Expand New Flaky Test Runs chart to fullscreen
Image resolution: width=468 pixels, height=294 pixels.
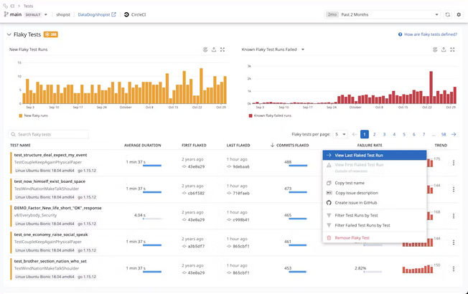223,49
